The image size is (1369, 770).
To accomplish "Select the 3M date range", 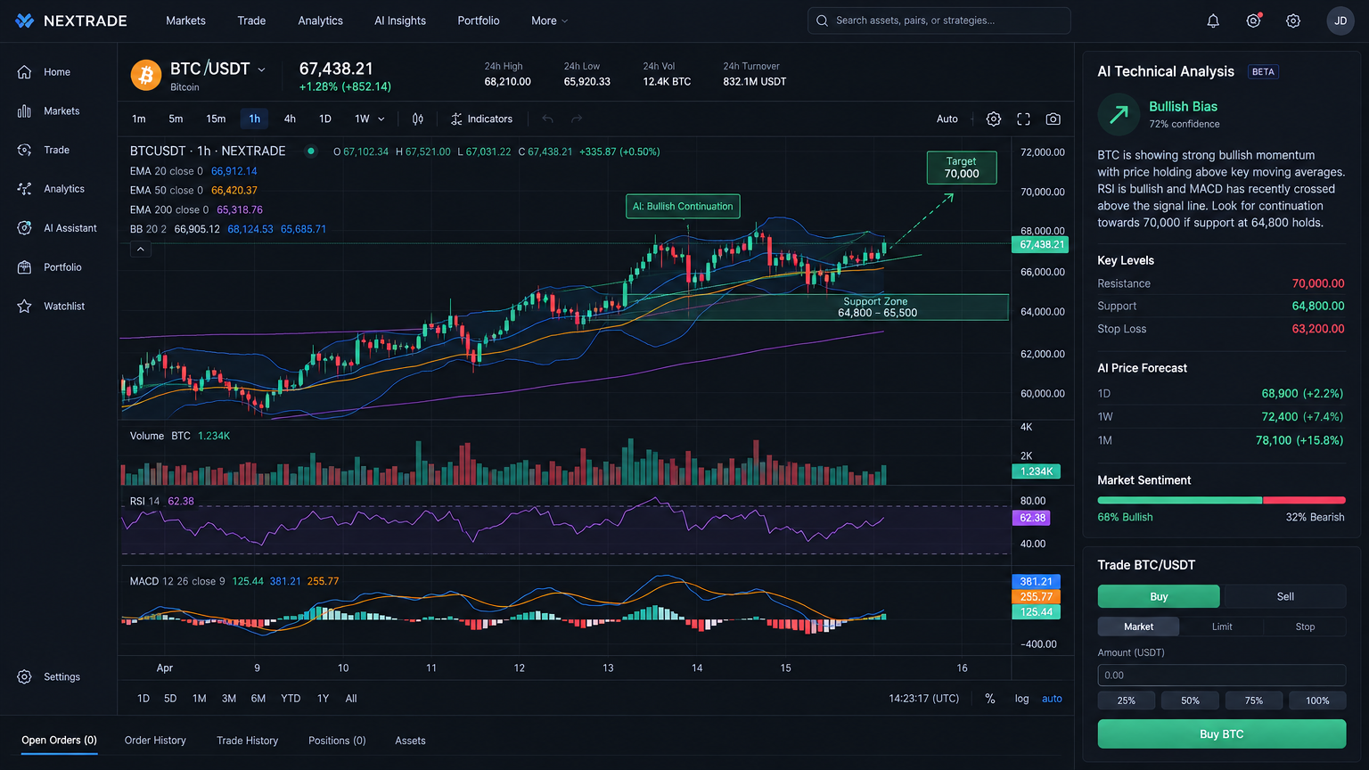I will coord(229,699).
